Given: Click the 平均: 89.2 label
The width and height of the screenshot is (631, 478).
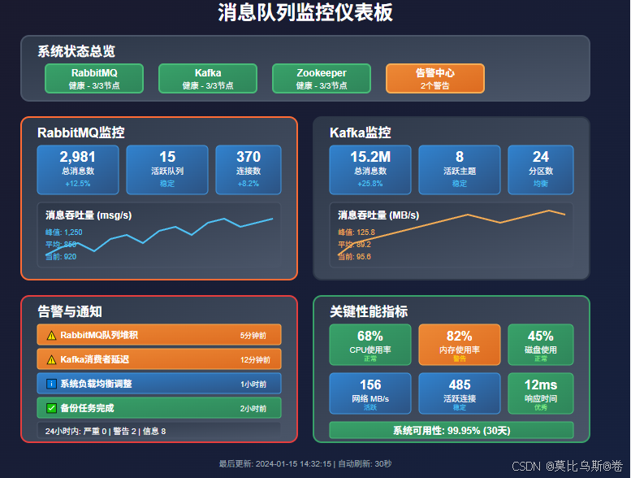Looking at the screenshot, I should coord(355,245).
